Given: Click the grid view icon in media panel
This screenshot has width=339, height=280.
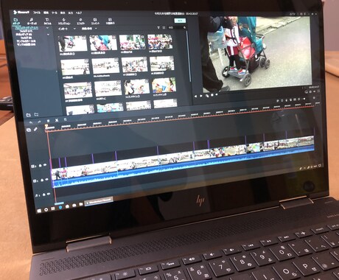Looking at the screenshot, I should (164, 28).
